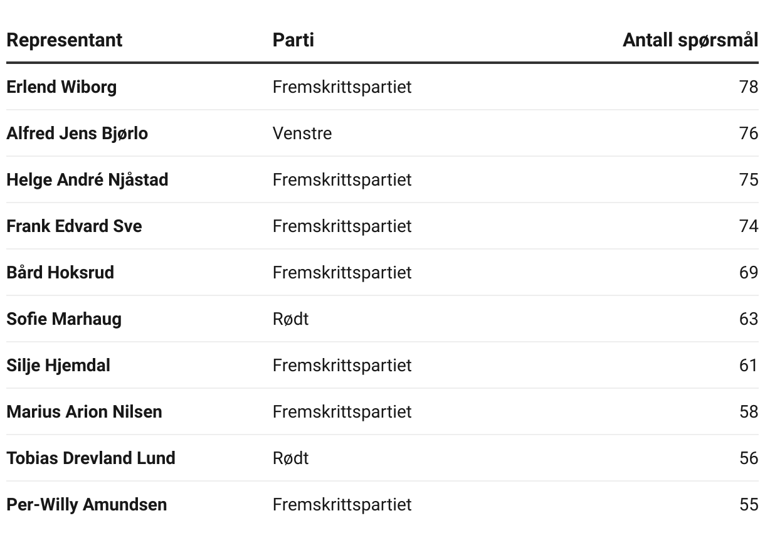This screenshot has width=765, height=533.
Task: Click Helge André Njåstad's name
Action: point(87,179)
